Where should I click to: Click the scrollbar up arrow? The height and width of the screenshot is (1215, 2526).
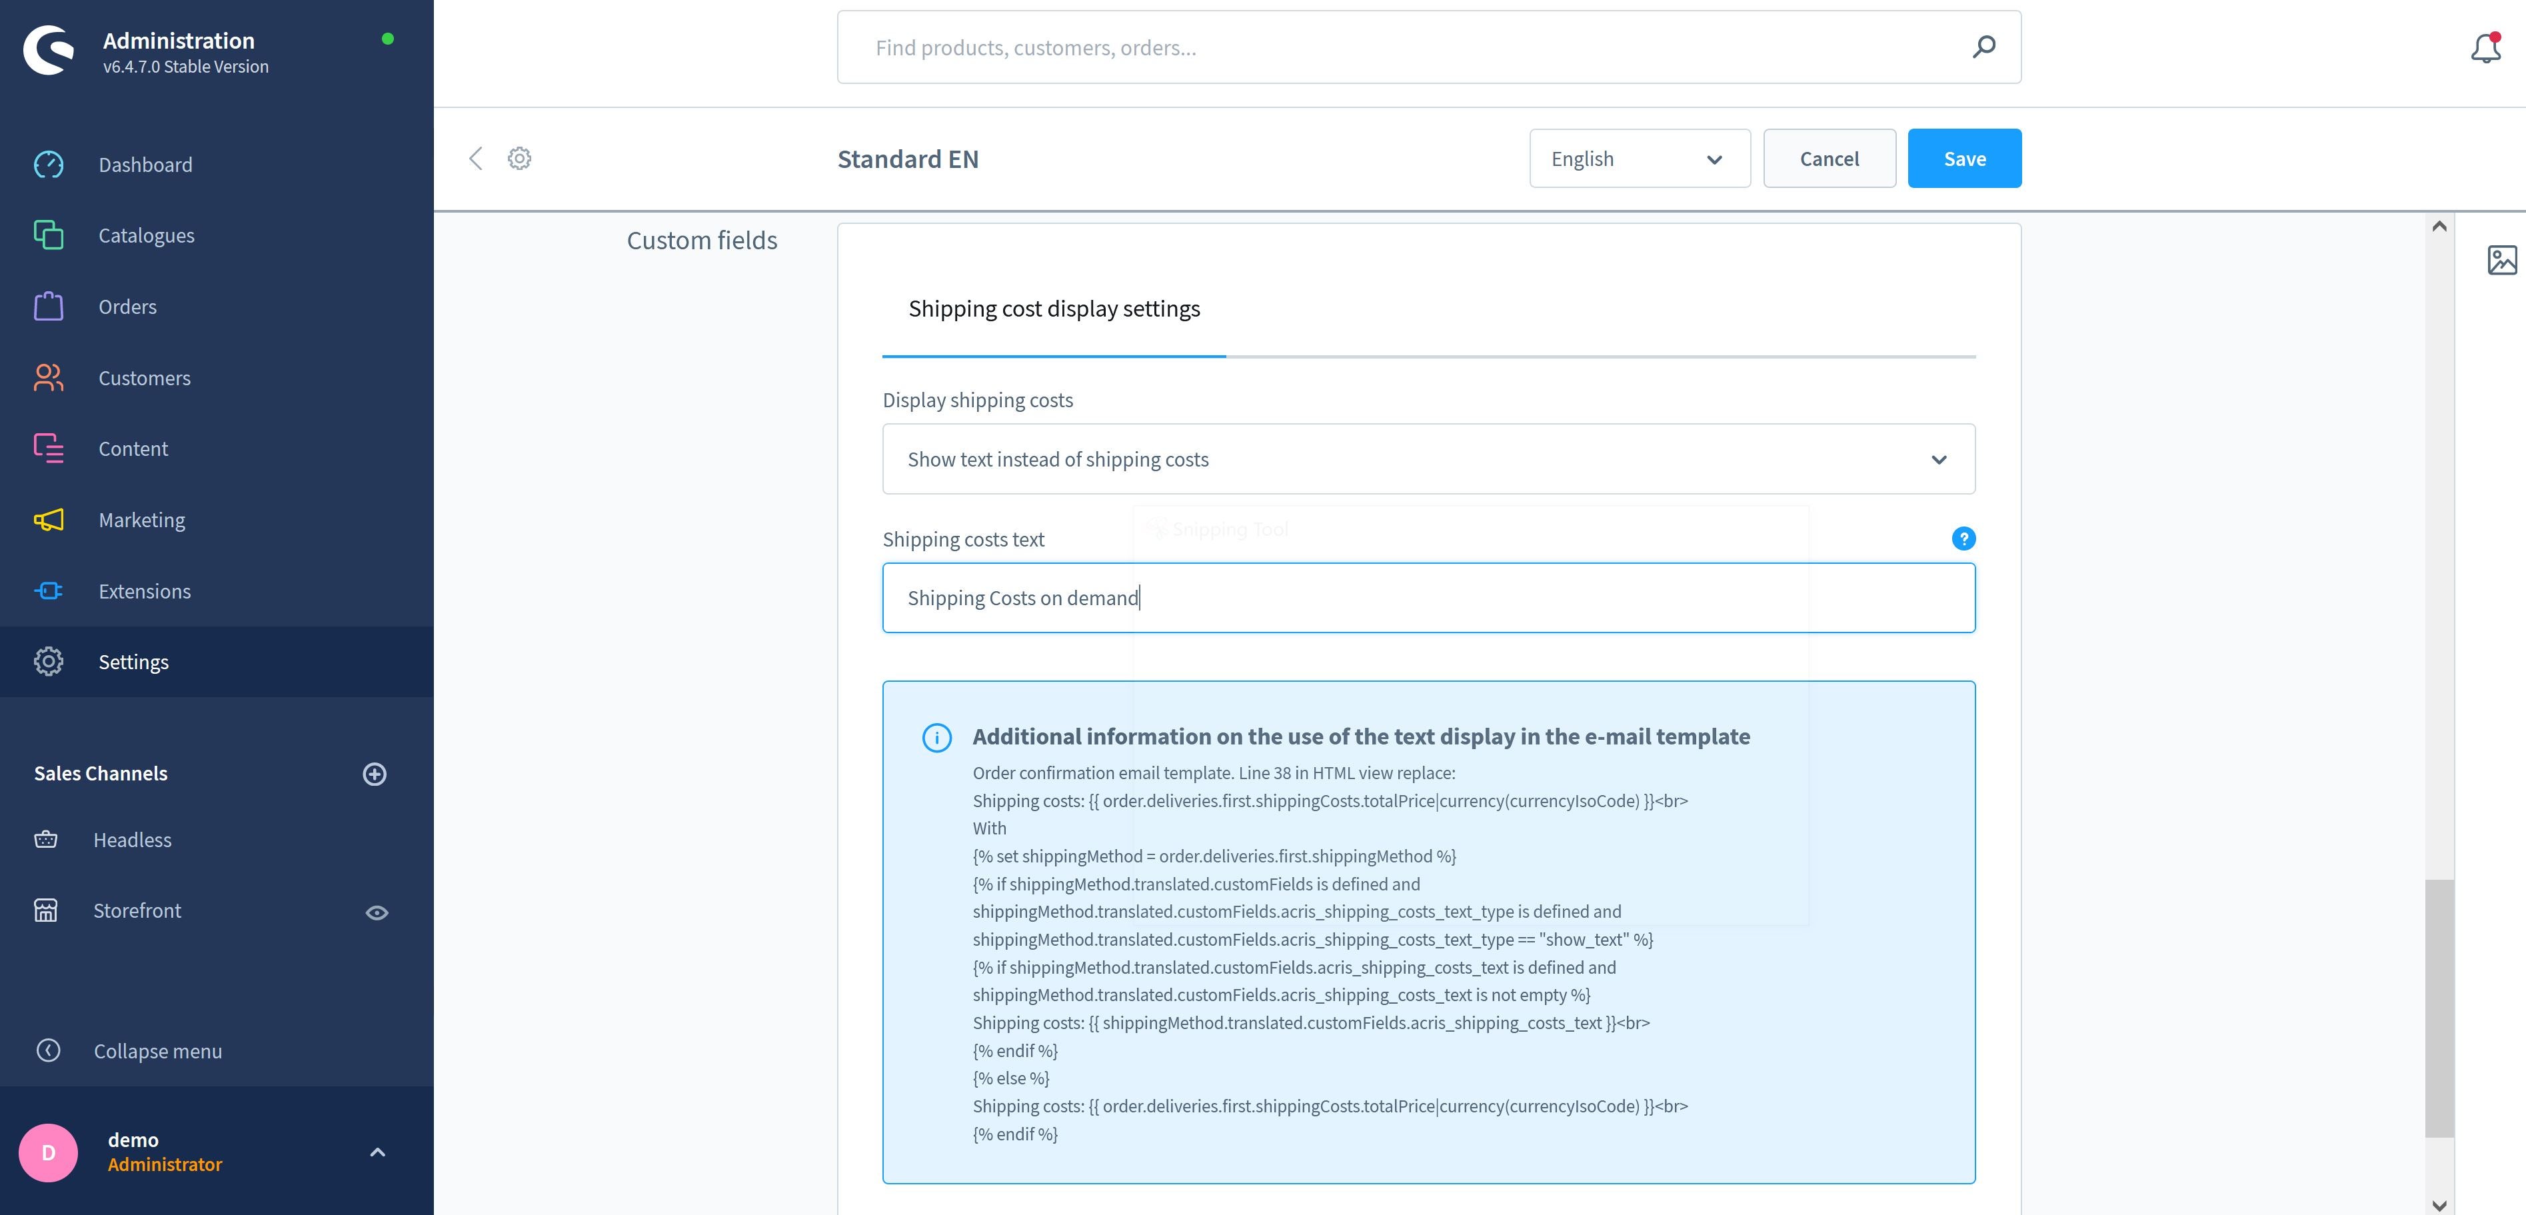pyautogui.click(x=2440, y=227)
